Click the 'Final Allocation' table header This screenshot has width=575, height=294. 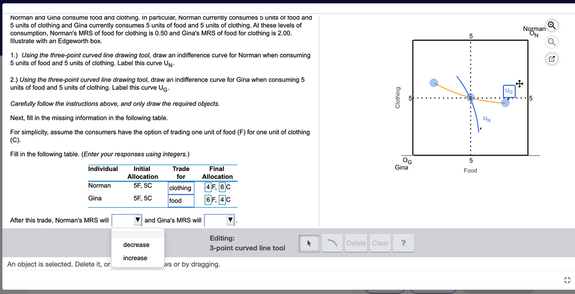217,172
